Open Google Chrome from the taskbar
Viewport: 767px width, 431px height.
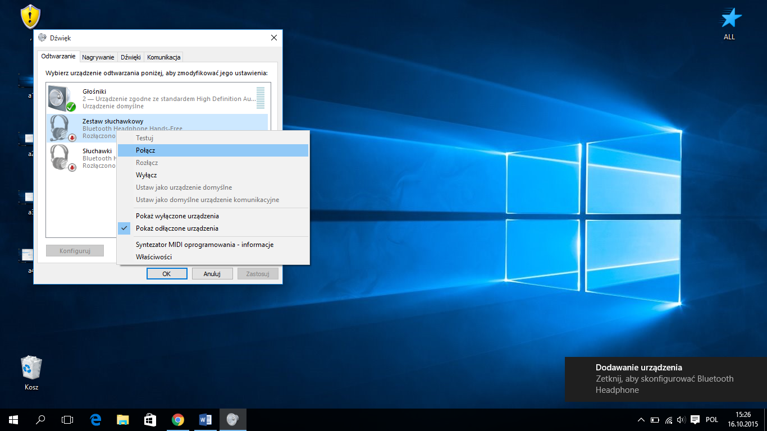[178, 420]
